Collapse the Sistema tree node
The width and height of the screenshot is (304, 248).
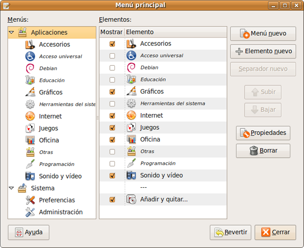[11, 188]
